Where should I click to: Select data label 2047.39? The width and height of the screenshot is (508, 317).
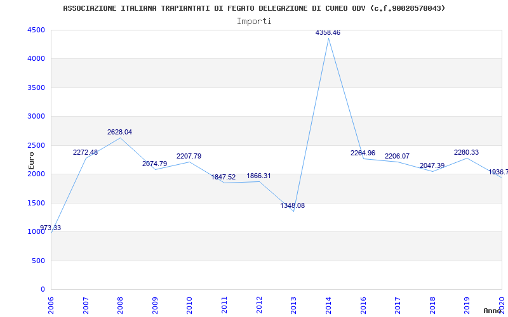click(x=432, y=166)
